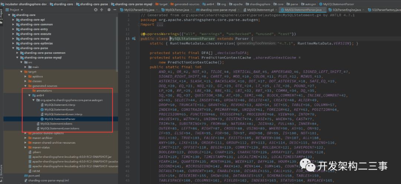Click MySQLStatementParser breadcrumb at path end
Screen dimensions: 401x184
[336, 4]
